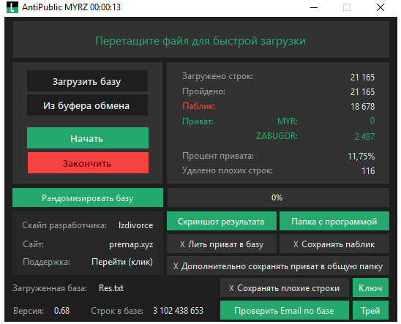Viewport: 401px width, 324px height.
Task: Click the version number 0.68
Action: click(x=62, y=310)
